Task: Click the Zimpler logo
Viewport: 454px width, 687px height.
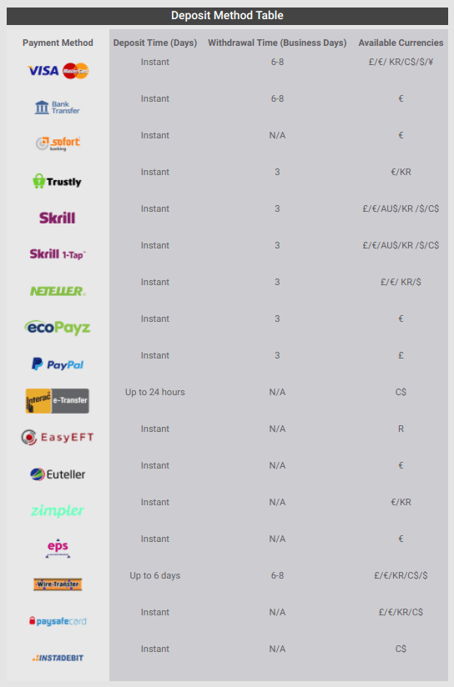Action: pyautogui.click(x=58, y=510)
